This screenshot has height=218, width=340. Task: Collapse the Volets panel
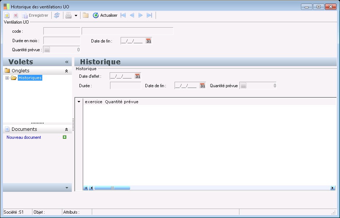pyautogui.click(x=67, y=62)
